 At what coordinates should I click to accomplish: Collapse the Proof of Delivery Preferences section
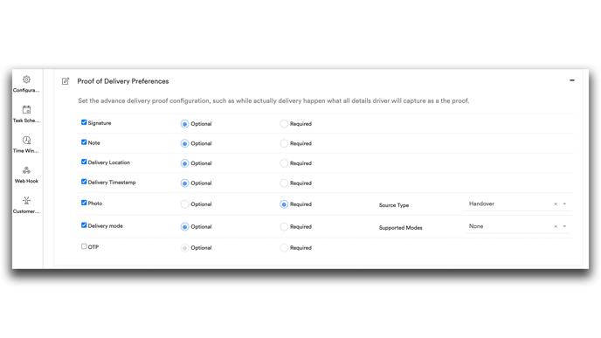point(572,80)
